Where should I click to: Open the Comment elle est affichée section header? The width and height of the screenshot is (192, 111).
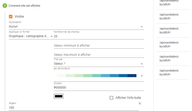point(24,6)
